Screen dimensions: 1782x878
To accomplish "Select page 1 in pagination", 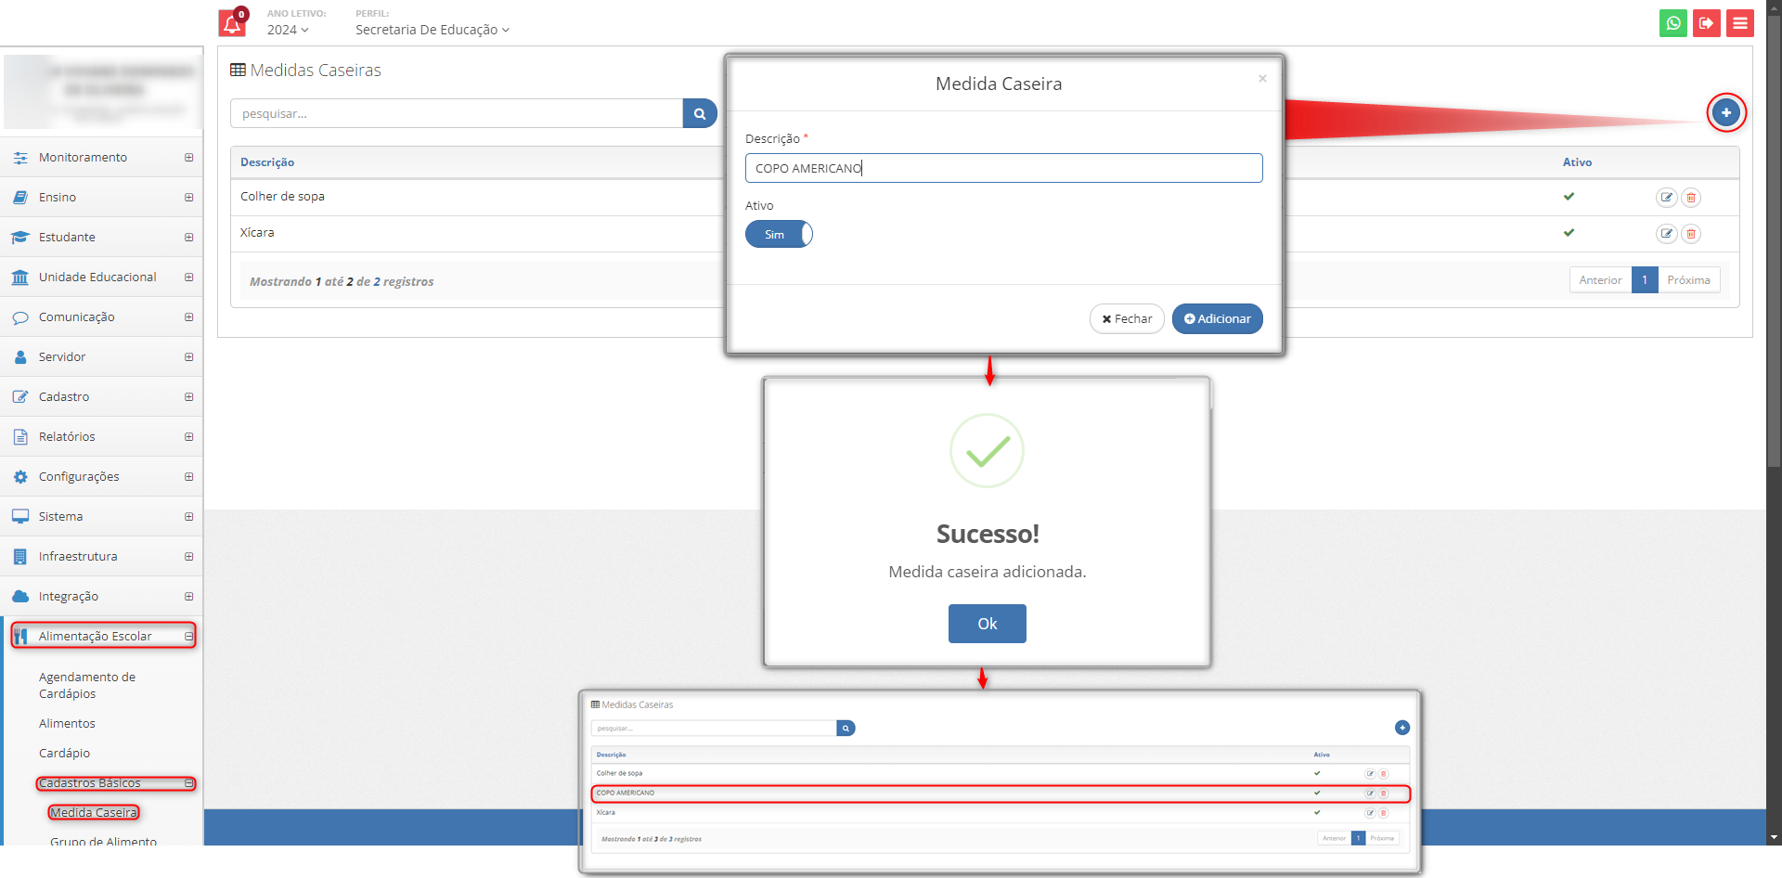I will (x=1645, y=280).
